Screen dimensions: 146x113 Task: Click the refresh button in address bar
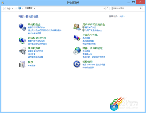(x=107, y=8)
